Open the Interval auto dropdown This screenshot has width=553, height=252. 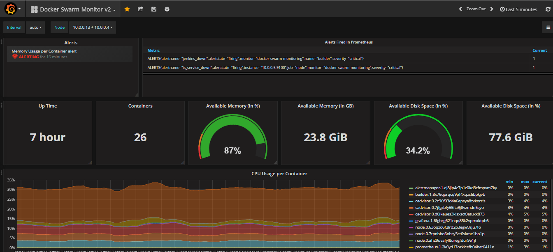35,27
